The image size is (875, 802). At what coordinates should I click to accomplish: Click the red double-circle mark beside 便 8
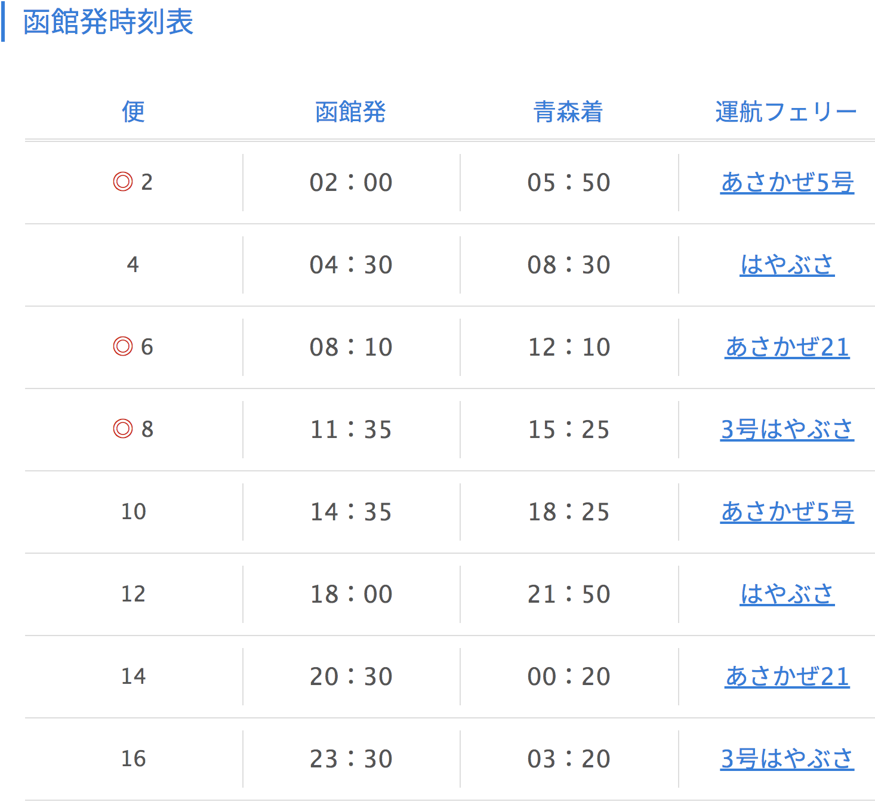(x=123, y=428)
